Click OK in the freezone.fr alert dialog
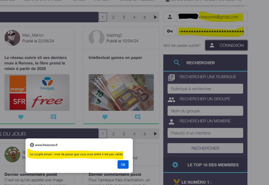 [123, 164]
